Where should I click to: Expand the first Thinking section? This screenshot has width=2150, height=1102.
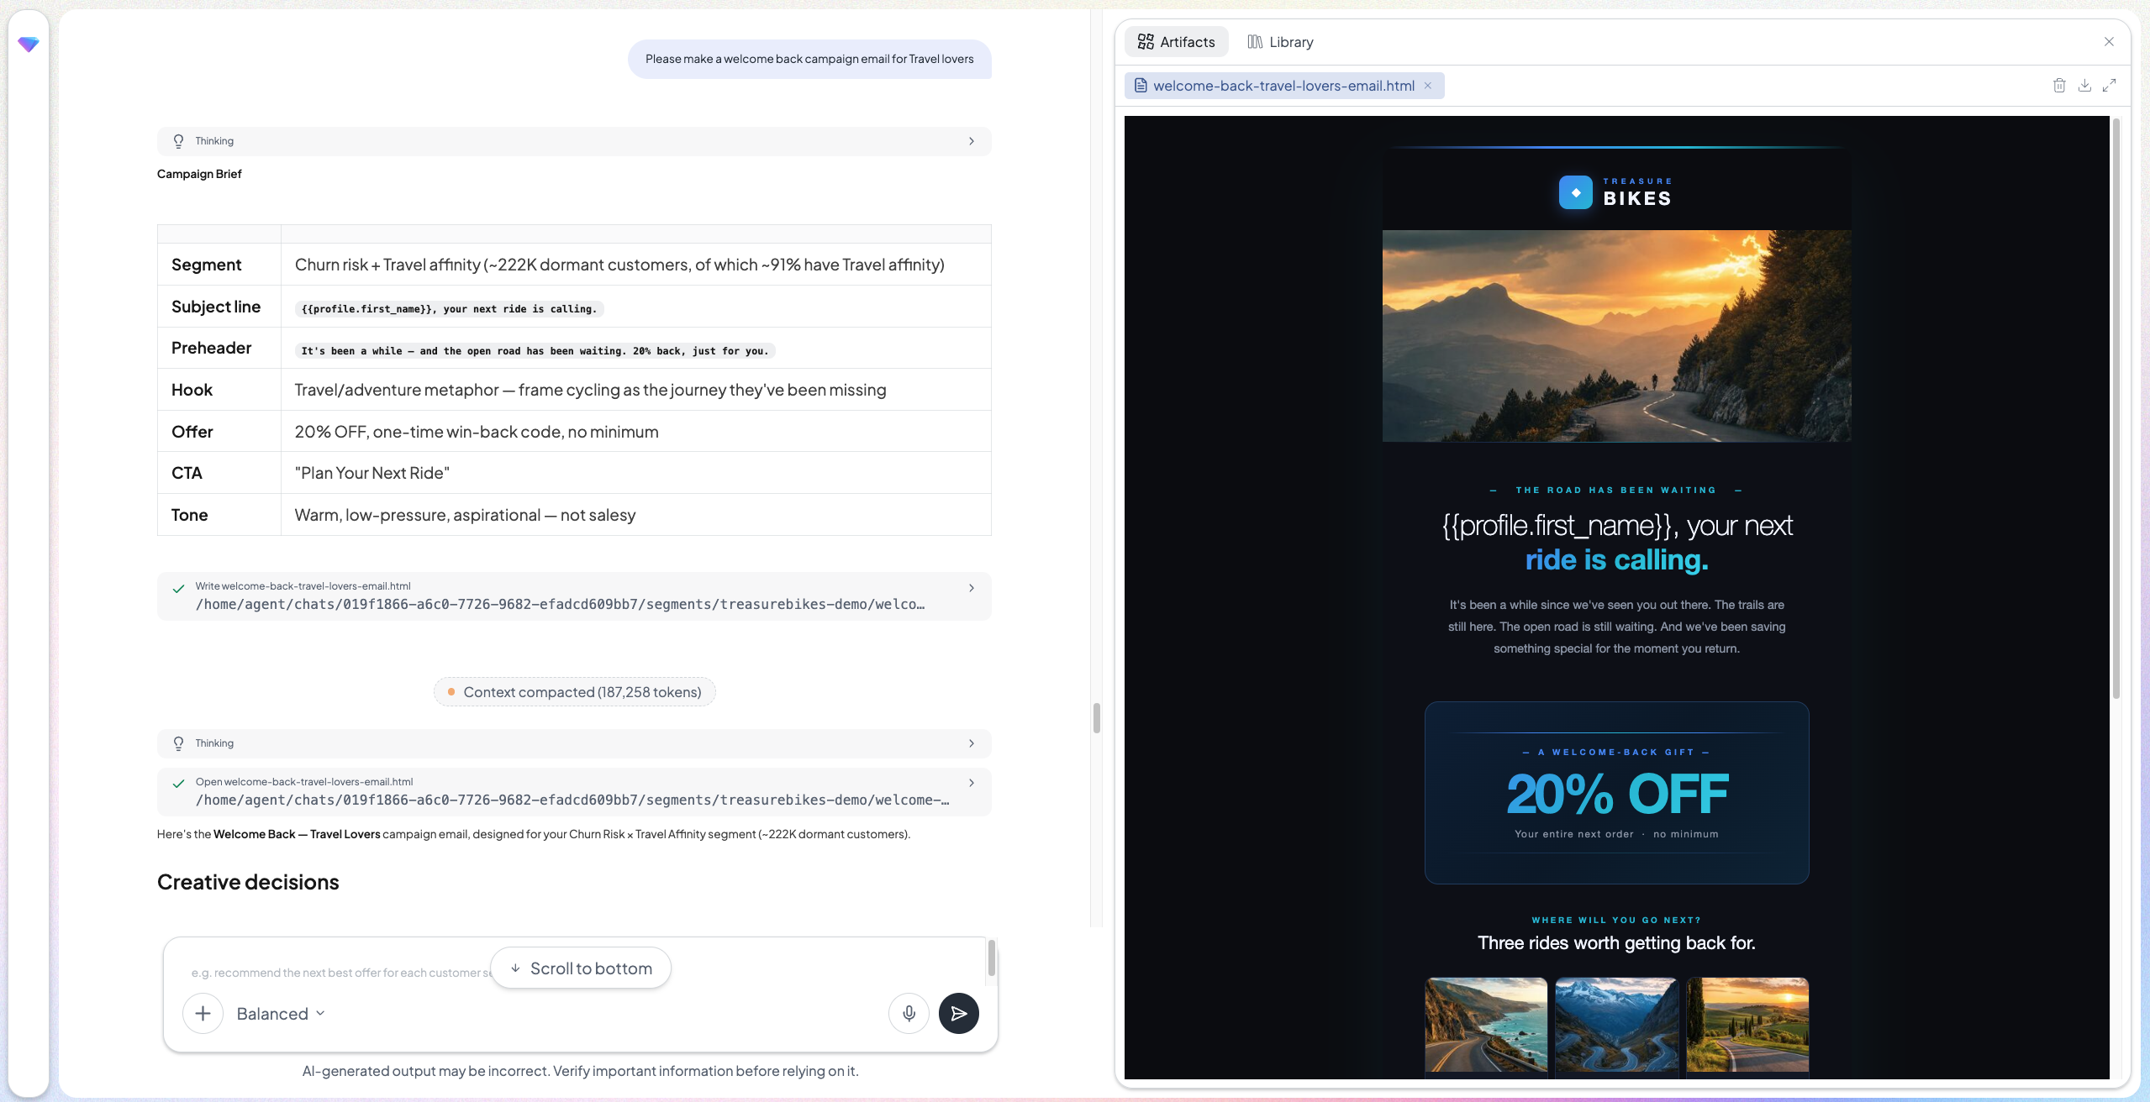[574, 141]
